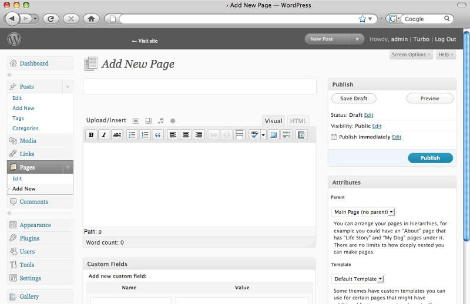Open the Parent page dropdown
The height and width of the screenshot is (304, 470).
[363, 212]
